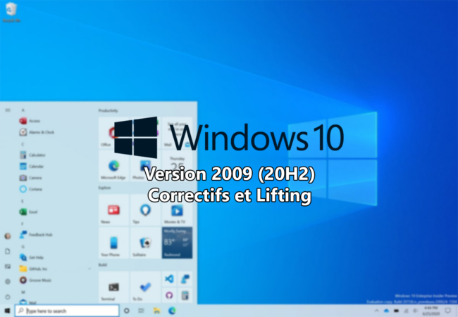Image resolution: width=458 pixels, height=317 pixels.
Task: Launch Excel from the app list
Action: [x=28, y=212]
